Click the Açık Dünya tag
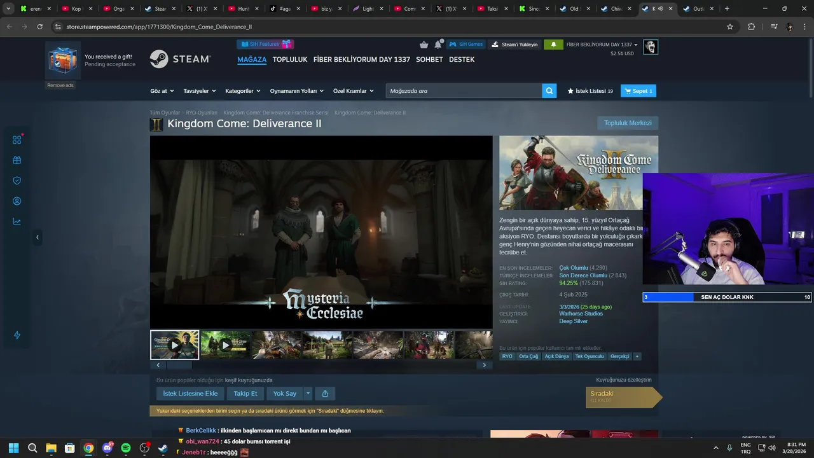814x458 pixels. (556, 356)
